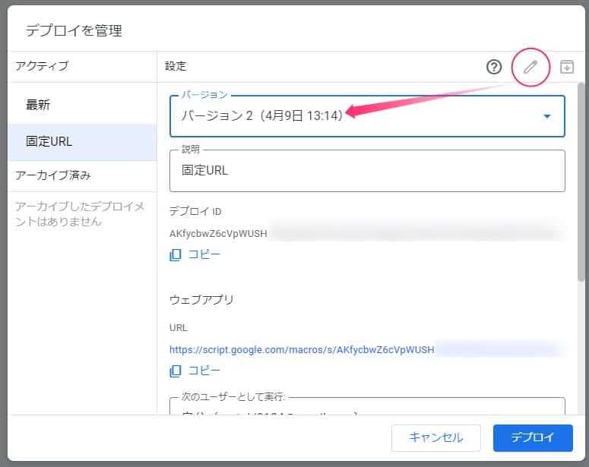Select the 最新 deployment in the sidebar
The height and width of the screenshot is (467, 589).
click(39, 104)
